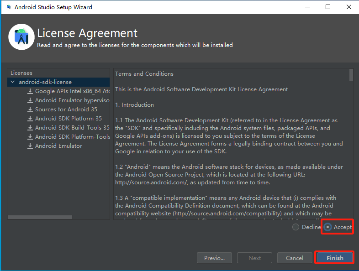Click download icon beside Sources for Android 35

point(30,109)
